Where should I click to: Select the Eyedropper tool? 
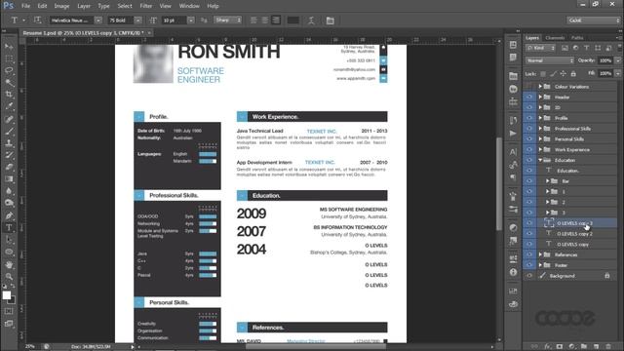[x=9, y=106]
